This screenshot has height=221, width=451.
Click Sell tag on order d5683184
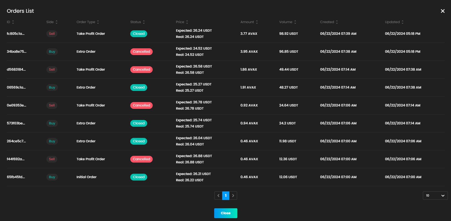coord(52,70)
